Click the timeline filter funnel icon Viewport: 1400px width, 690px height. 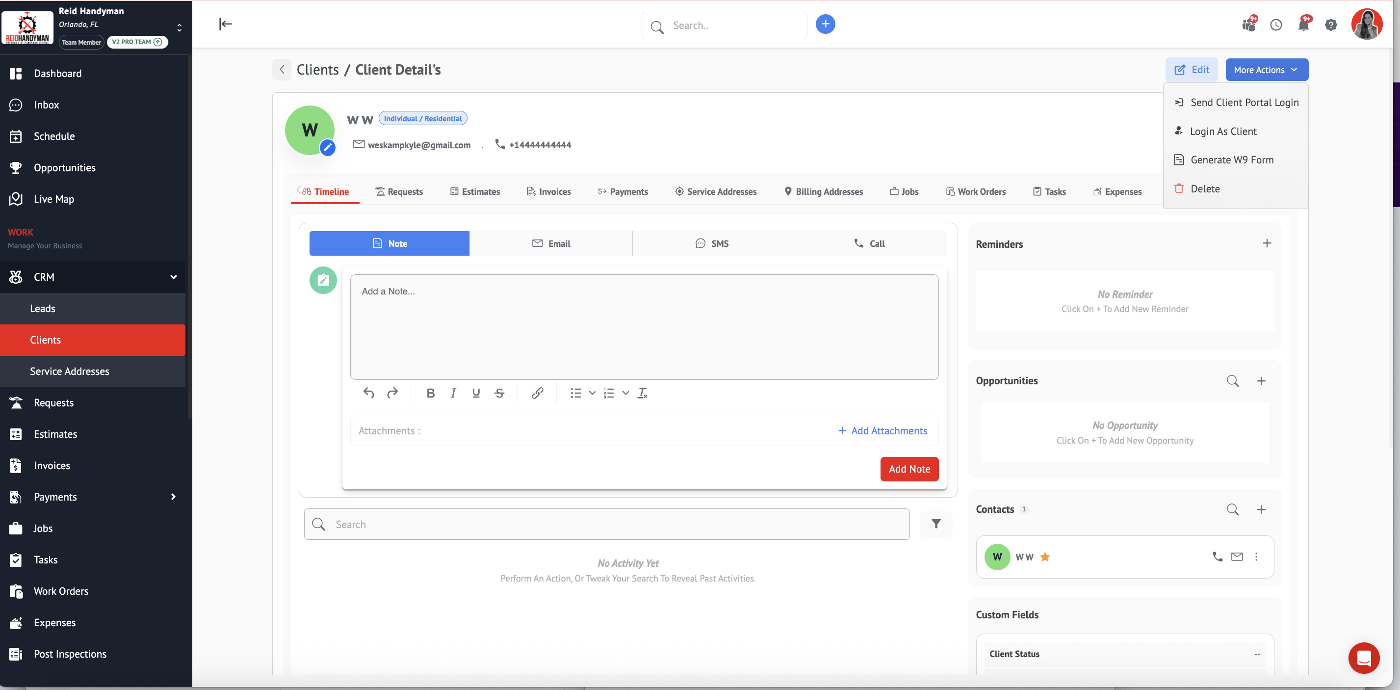(x=936, y=524)
